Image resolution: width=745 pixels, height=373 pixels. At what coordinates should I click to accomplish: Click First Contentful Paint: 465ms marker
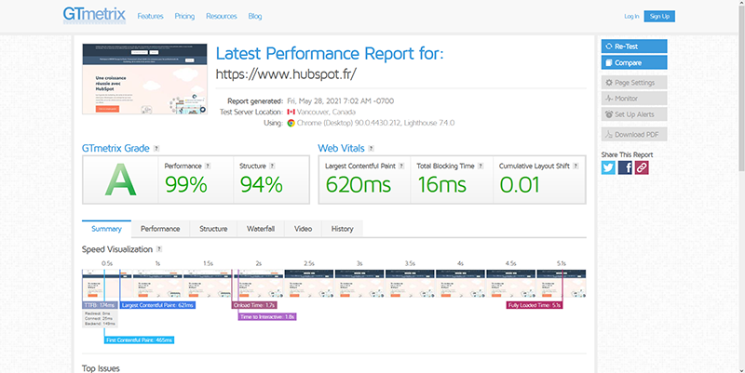(139, 340)
